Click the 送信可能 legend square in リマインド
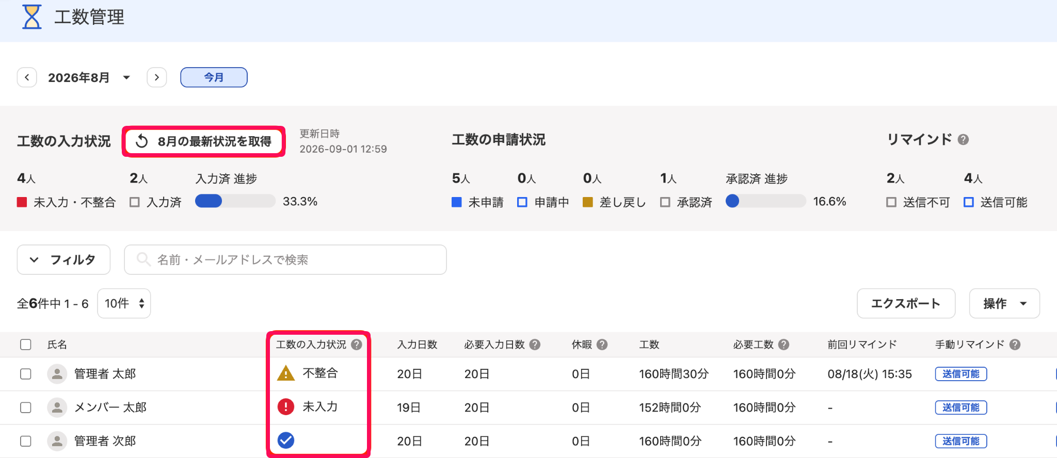 click(969, 202)
